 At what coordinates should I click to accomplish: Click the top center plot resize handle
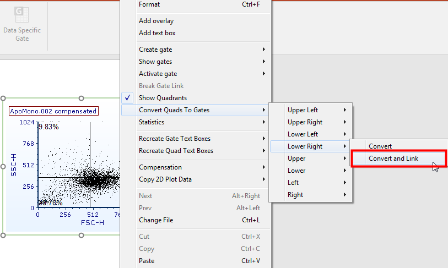tap(82, 99)
